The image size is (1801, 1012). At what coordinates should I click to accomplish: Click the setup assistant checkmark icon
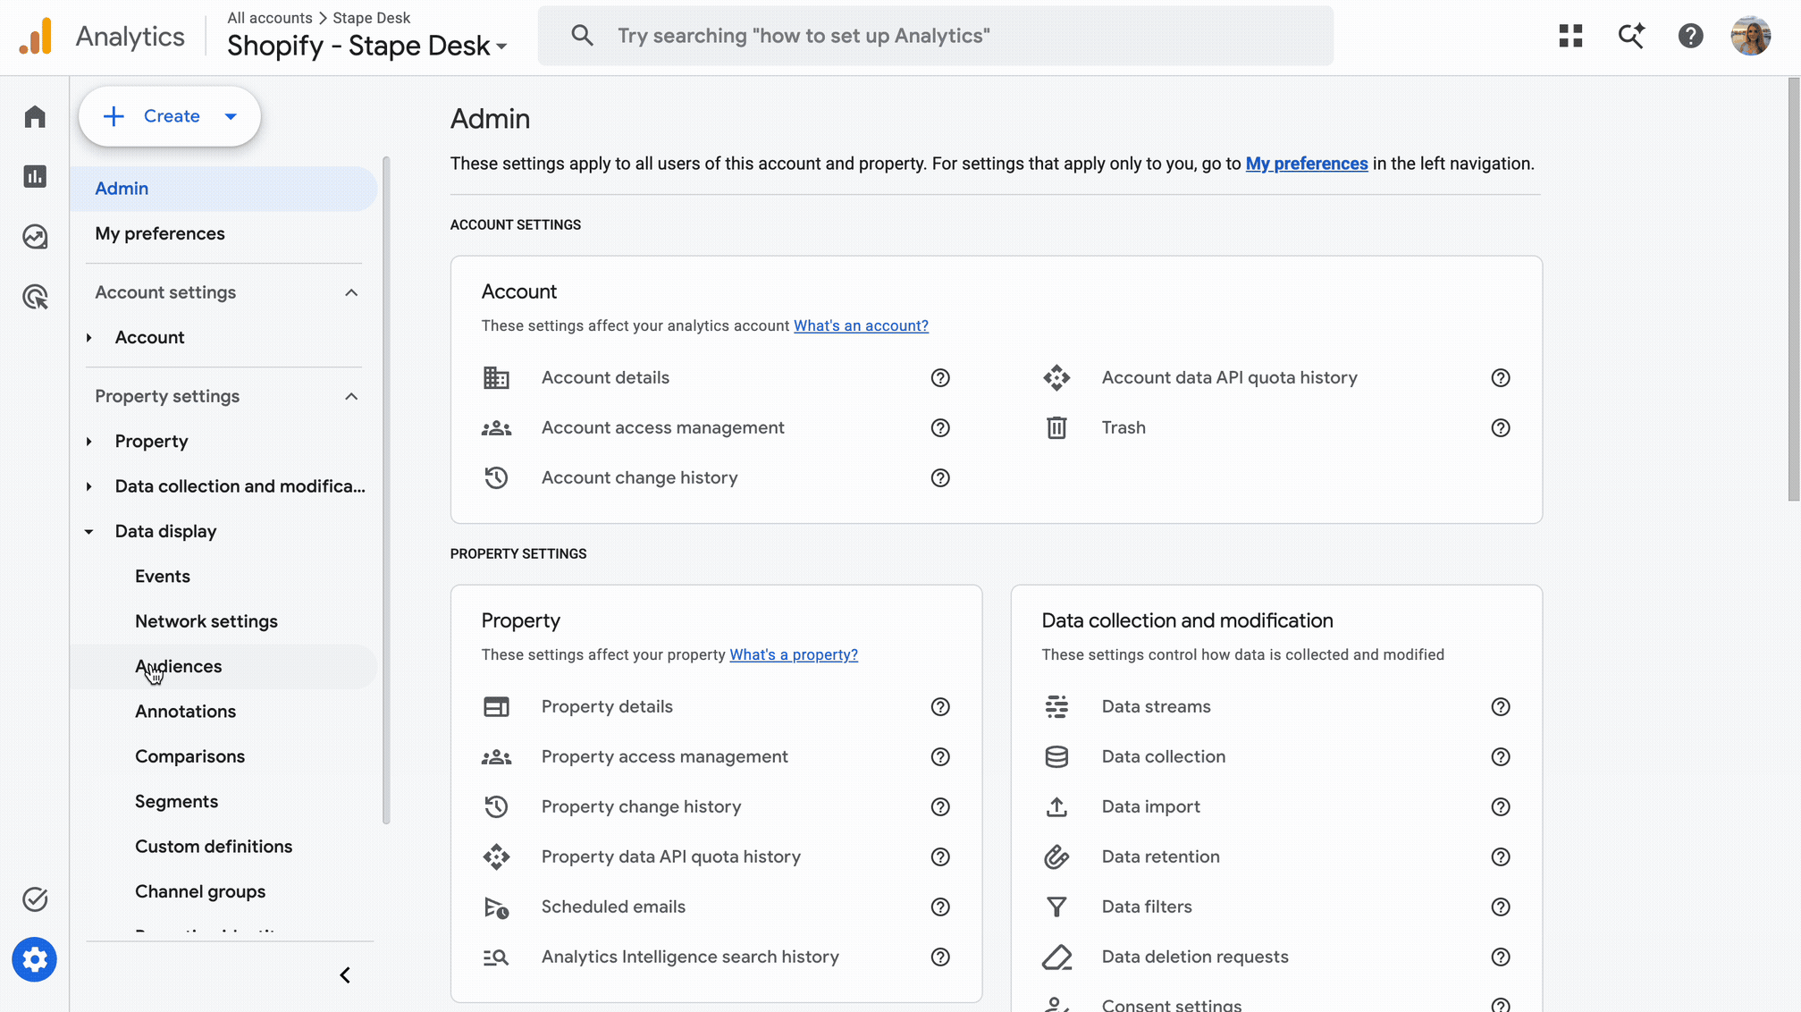click(x=35, y=899)
